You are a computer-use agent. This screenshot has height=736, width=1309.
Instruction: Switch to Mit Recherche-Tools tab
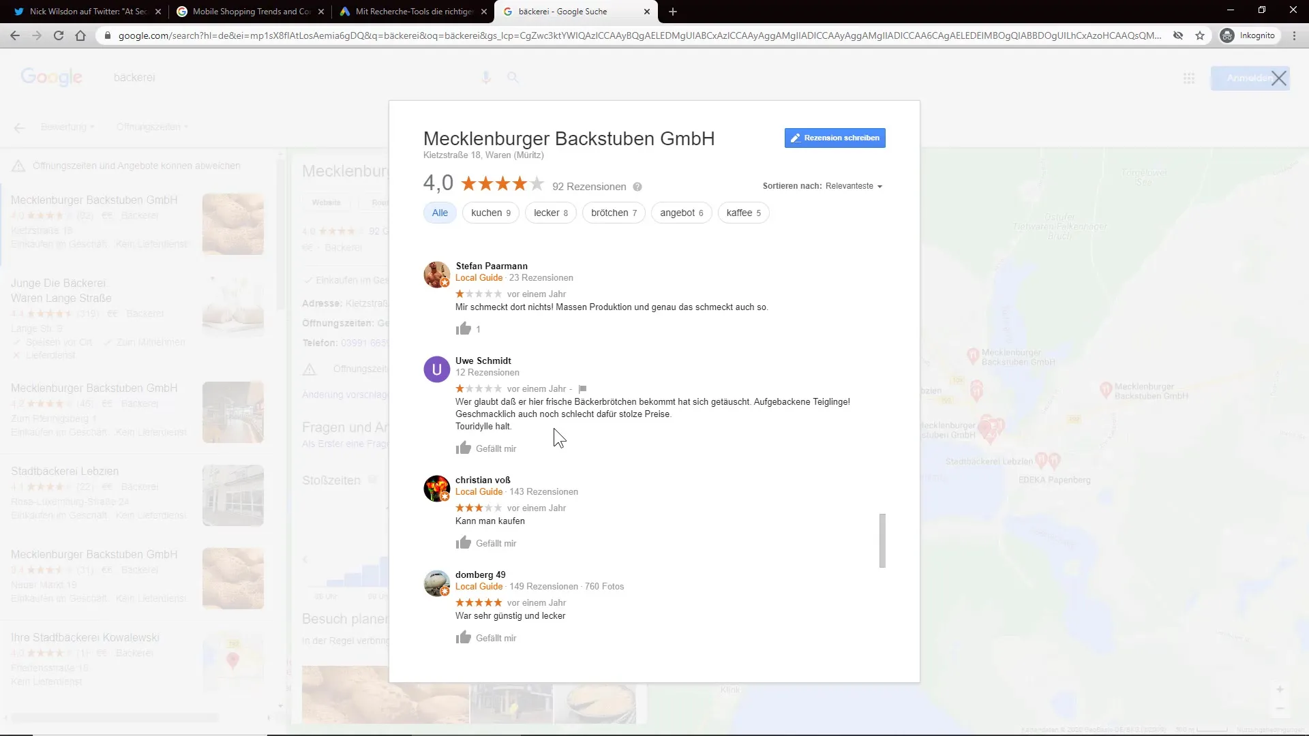414,12
